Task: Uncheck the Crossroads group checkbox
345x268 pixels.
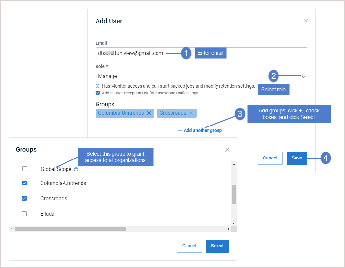Action: pyautogui.click(x=24, y=198)
